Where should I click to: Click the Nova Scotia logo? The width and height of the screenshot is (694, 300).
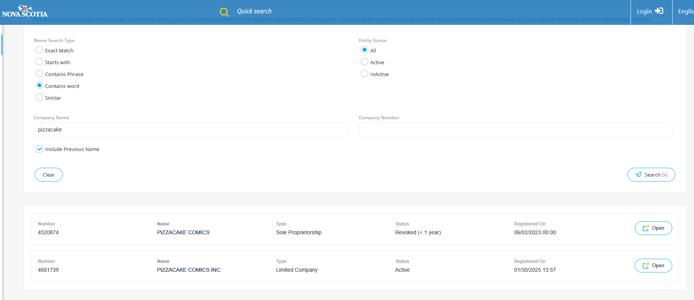(x=25, y=11)
